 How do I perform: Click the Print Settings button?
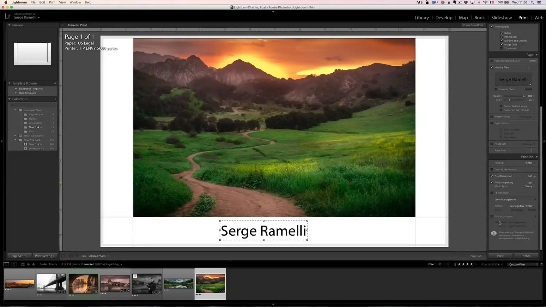coord(45,256)
